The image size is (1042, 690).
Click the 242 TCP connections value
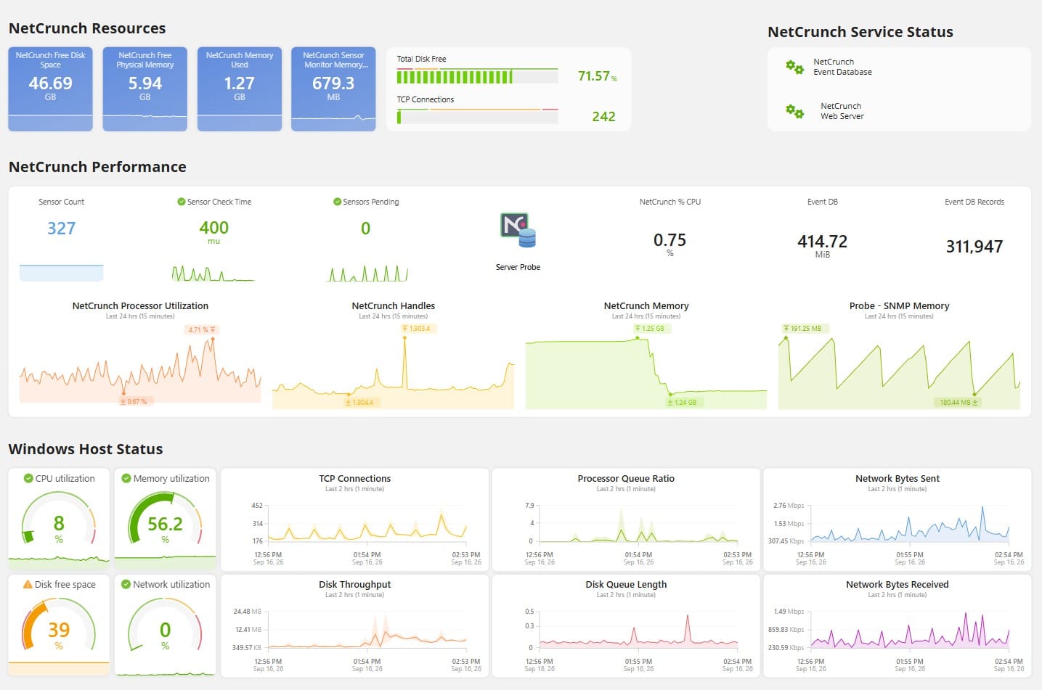[x=603, y=117]
